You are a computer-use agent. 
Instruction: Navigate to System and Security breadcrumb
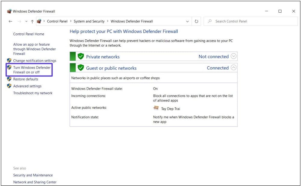click(x=89, y=21)
